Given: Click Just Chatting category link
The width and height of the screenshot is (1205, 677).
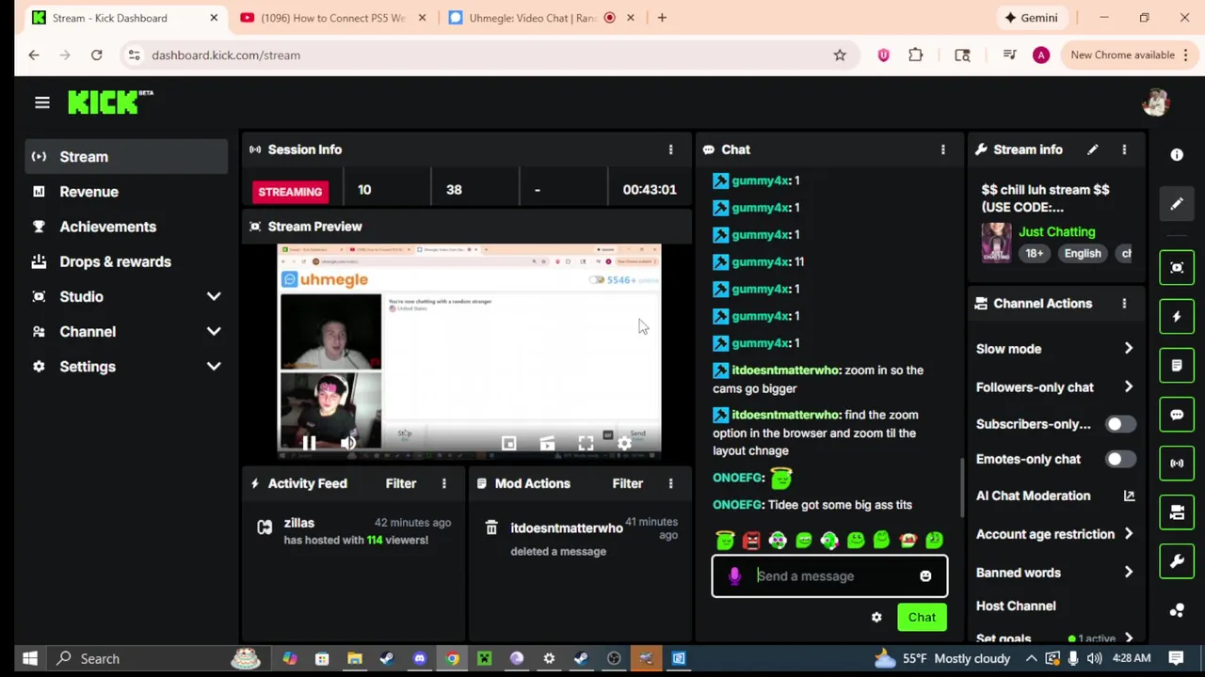Looking at the screenshot, I should click(1056, 232).
